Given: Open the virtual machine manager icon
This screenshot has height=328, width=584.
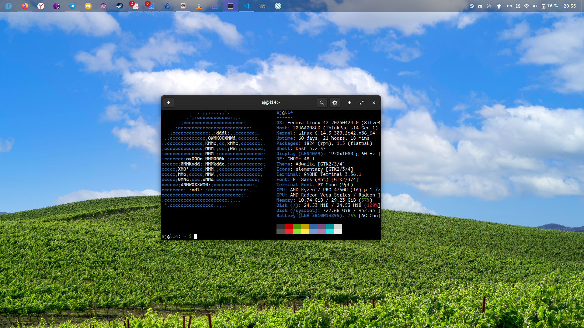Looking at the screenshot, I should pos(262,6).
